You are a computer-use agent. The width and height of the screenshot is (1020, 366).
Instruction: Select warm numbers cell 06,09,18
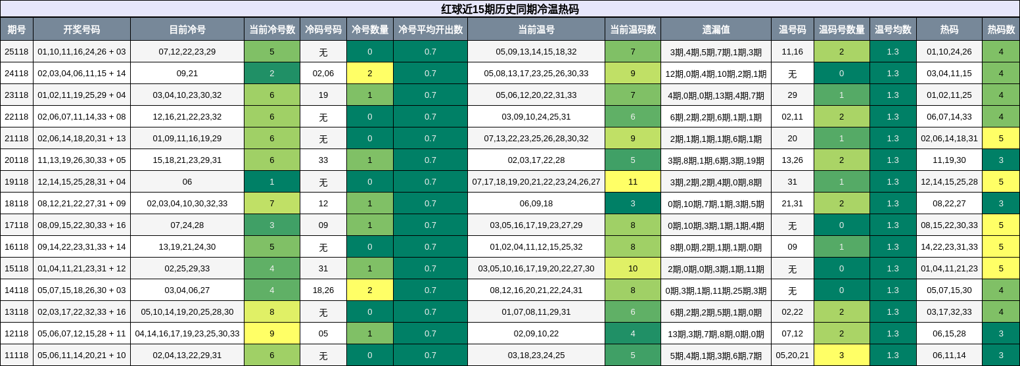(x=536, y=203)
